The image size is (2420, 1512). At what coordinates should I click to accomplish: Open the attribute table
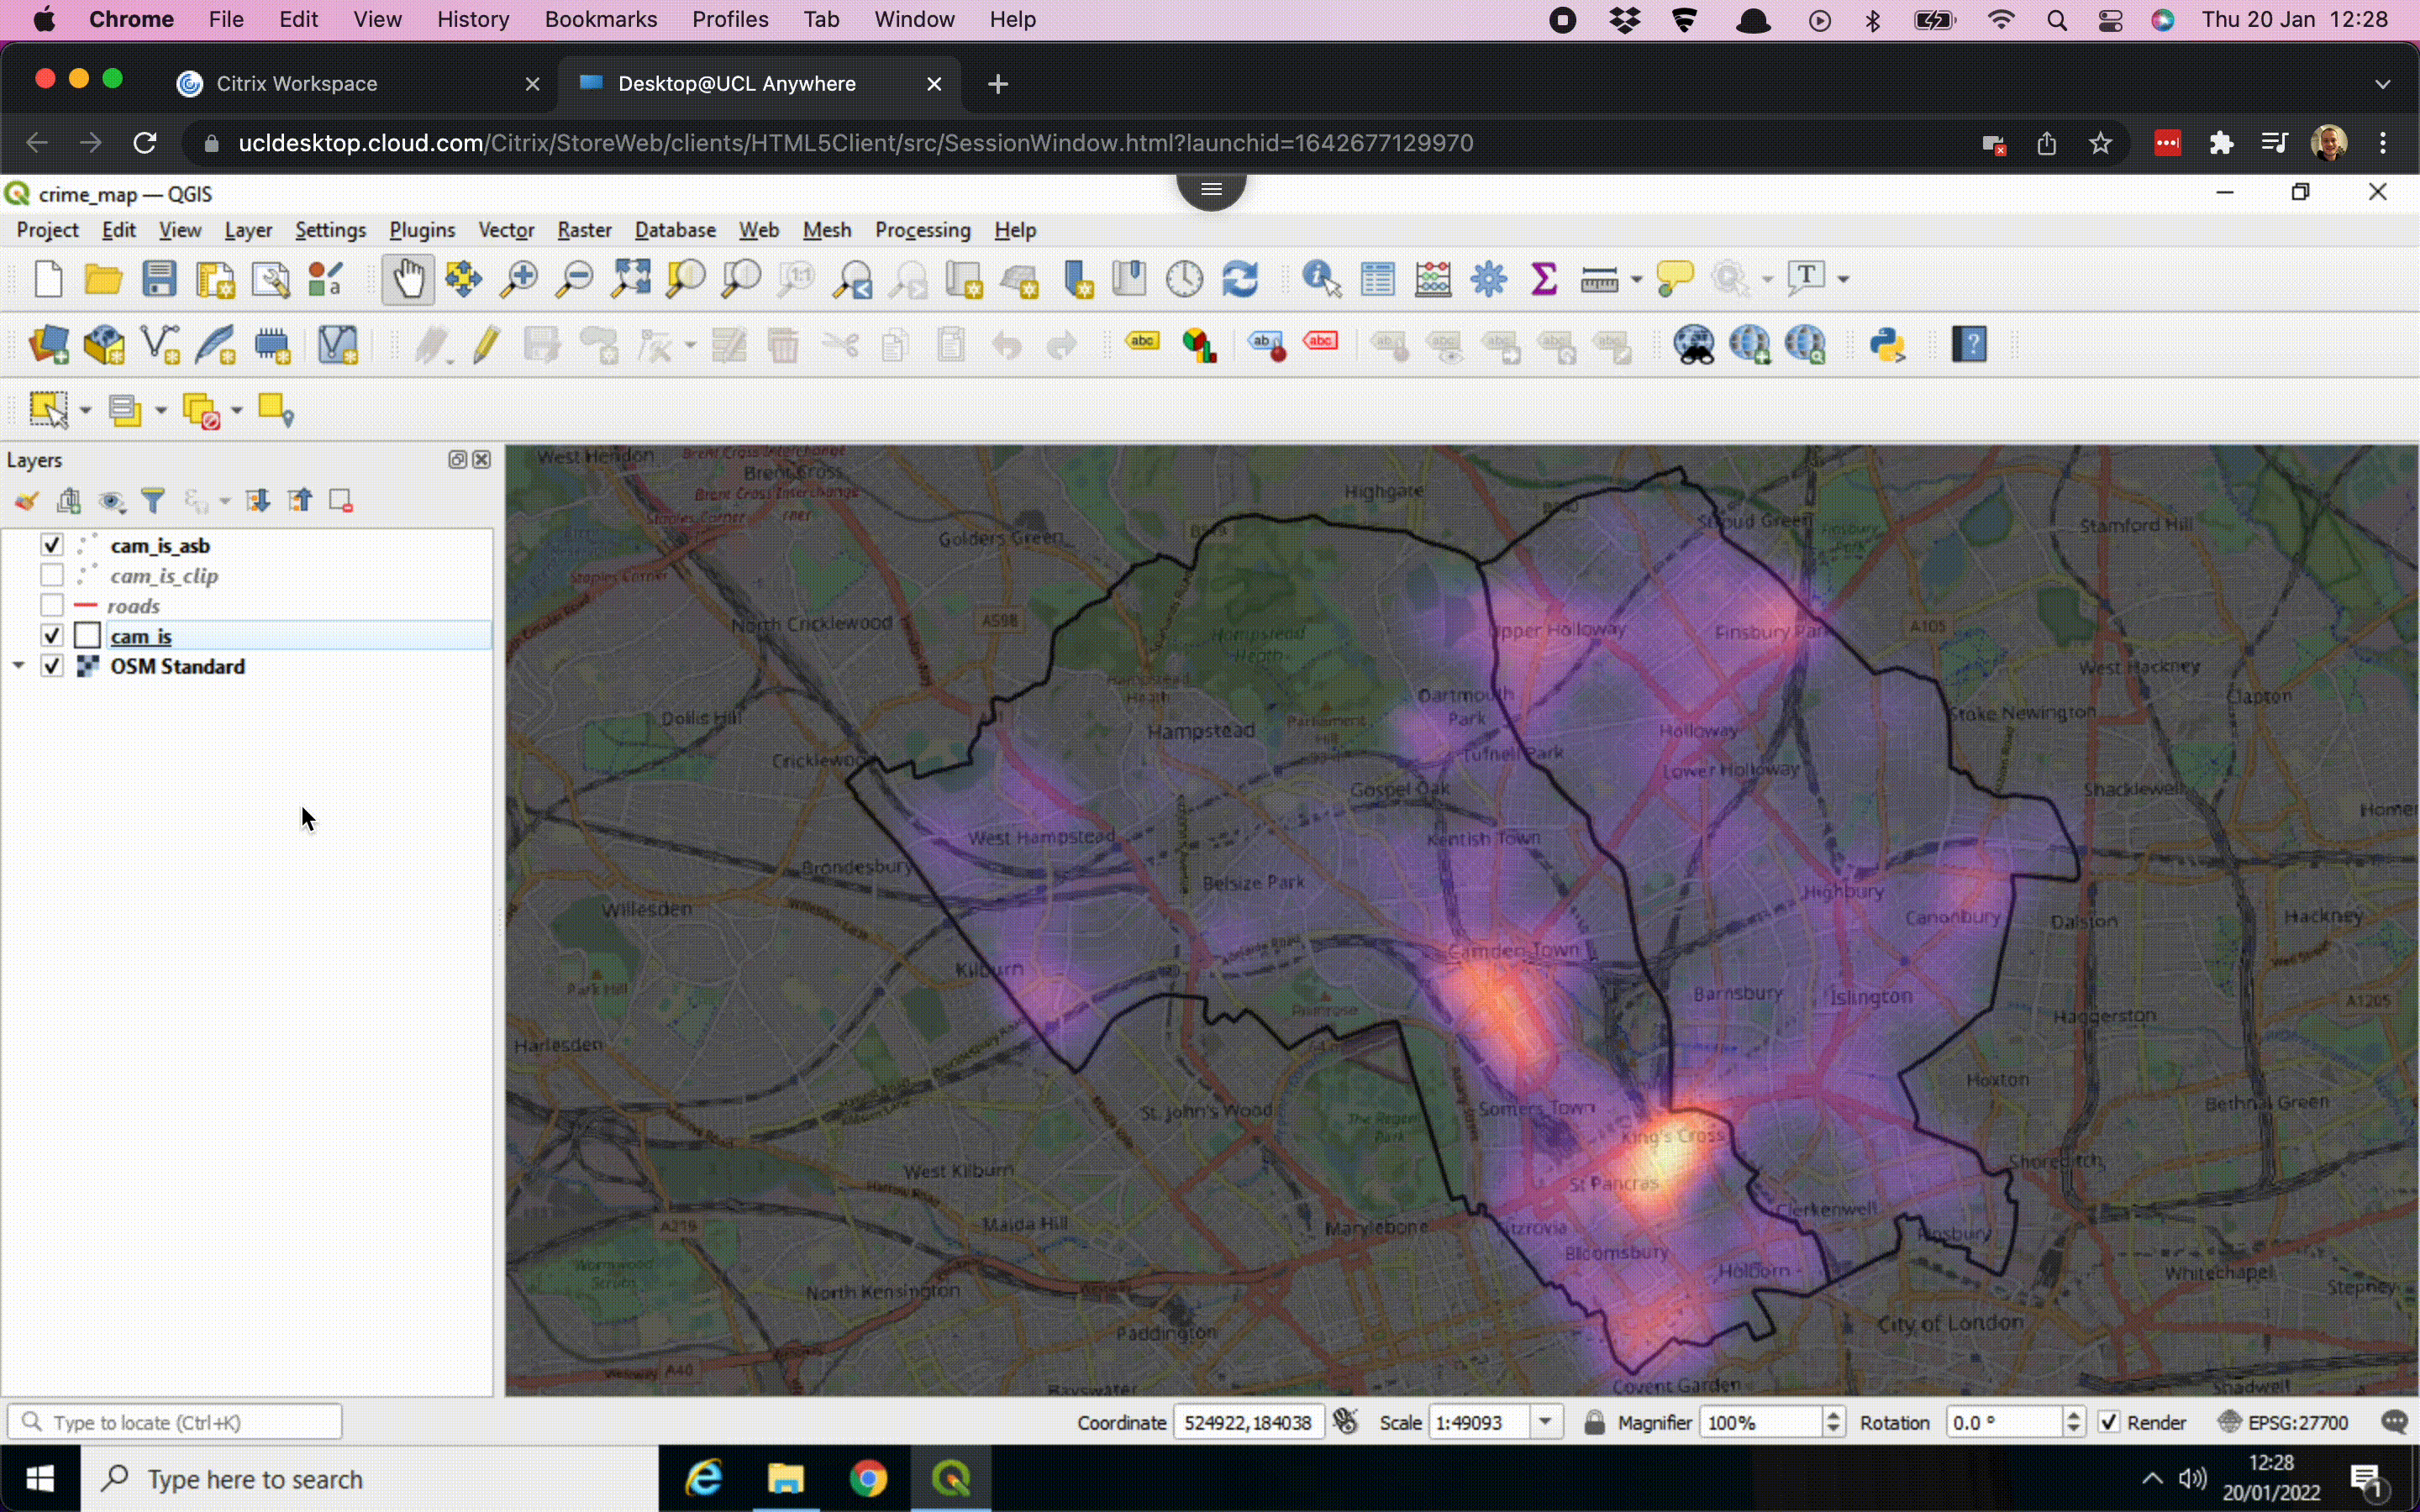point(1376,279)
